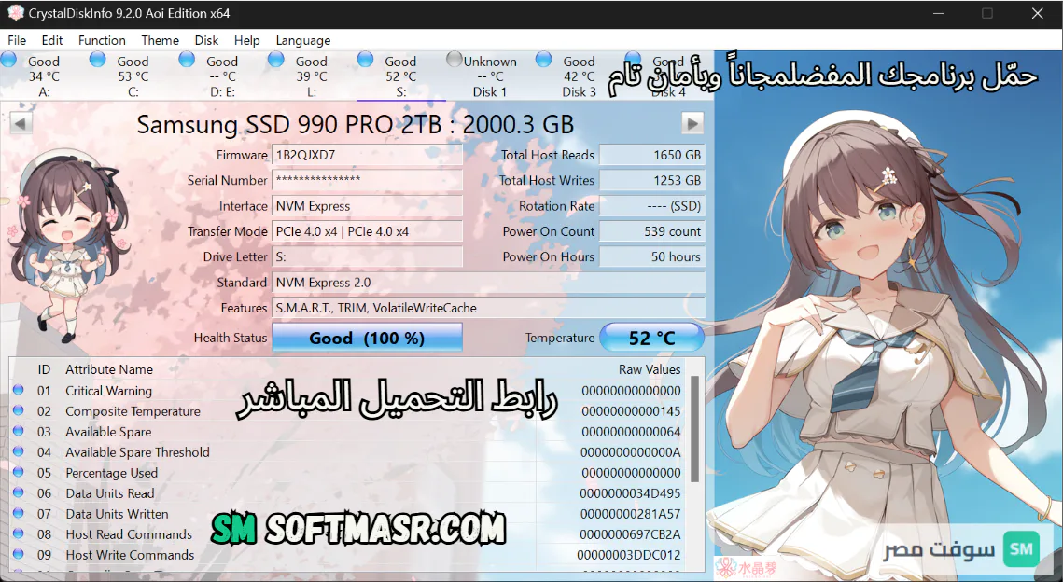Click the Features S.M.A.R.T., TRIM field

click(488, 309)
